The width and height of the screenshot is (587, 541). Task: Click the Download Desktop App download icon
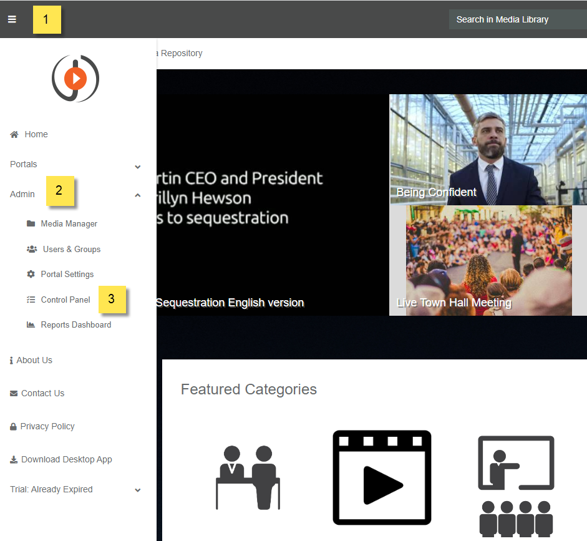[x=14, y=459]
